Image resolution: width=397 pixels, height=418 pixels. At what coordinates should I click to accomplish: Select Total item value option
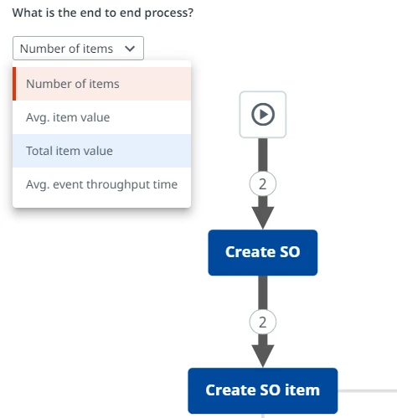102,151
